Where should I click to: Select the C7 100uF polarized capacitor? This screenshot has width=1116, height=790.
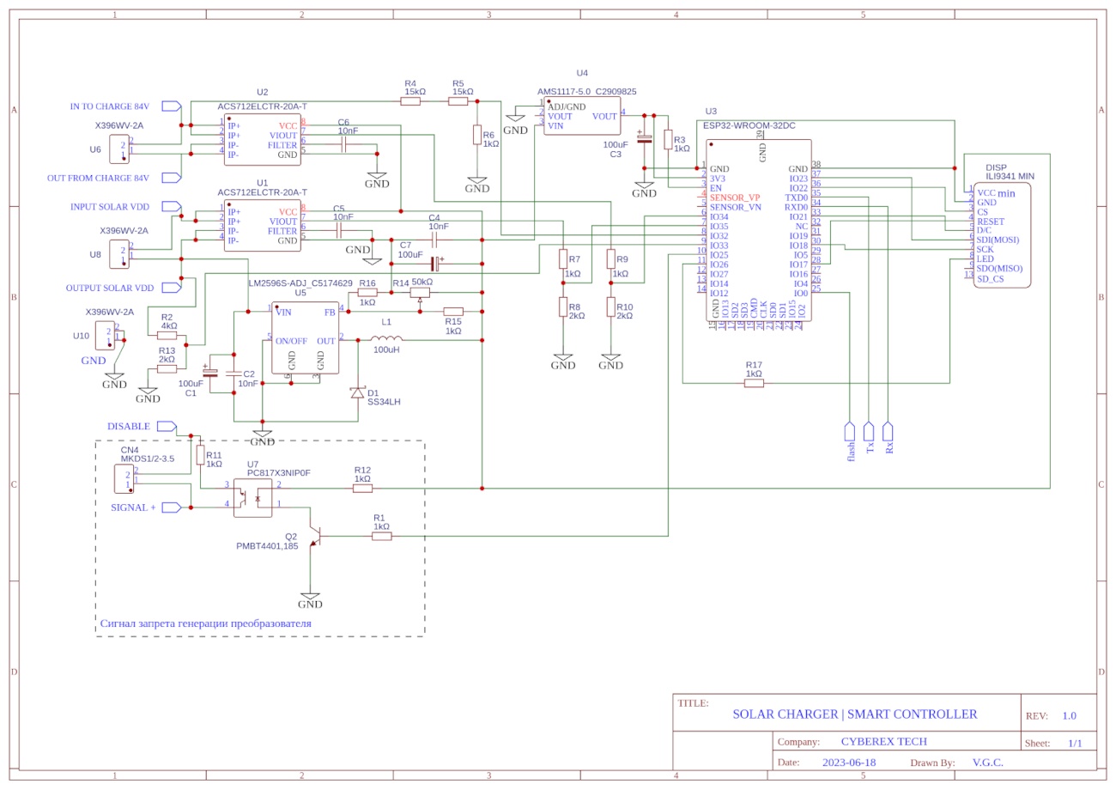pyautogui.click(x=436, y=263)
